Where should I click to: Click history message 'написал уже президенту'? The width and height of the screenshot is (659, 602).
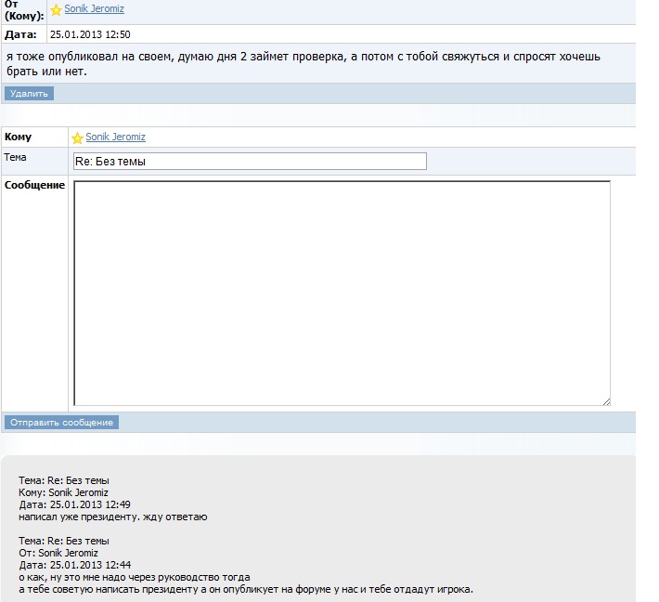tap(112, 517)
